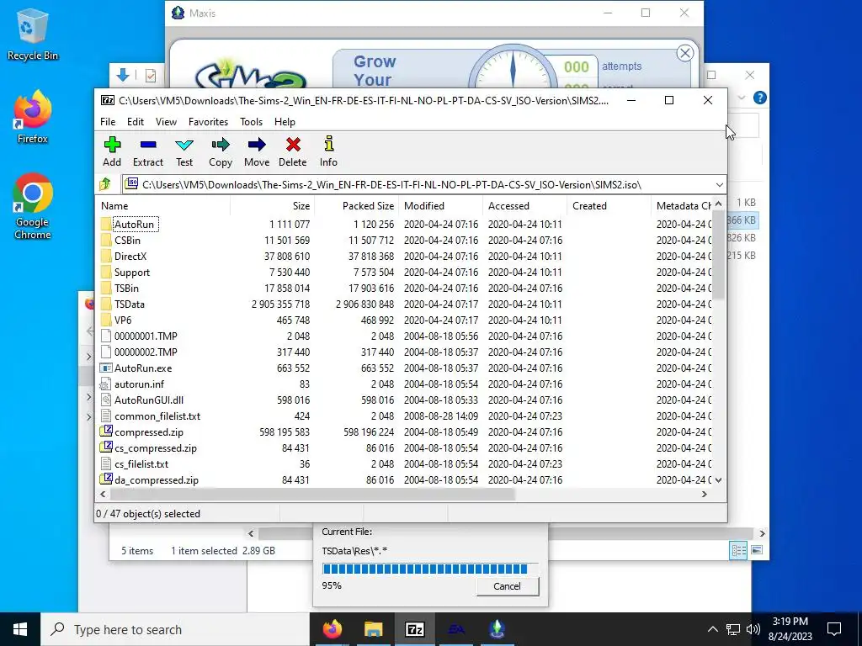Show hidden system tray icons
The height and width of the screenshot is (646, 862).
(712, 629)
